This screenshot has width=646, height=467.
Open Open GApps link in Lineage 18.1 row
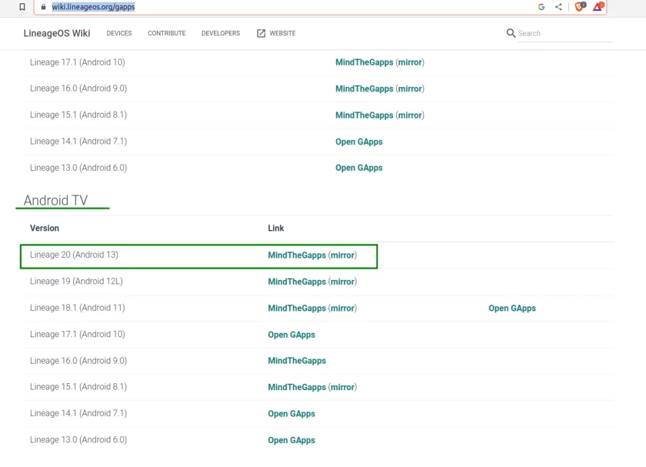coord(512,308)
